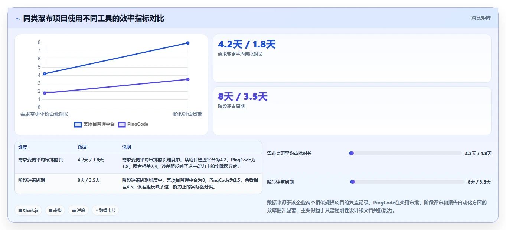
Task: Toggle the PingCode legend item
Action: (133, 125)
